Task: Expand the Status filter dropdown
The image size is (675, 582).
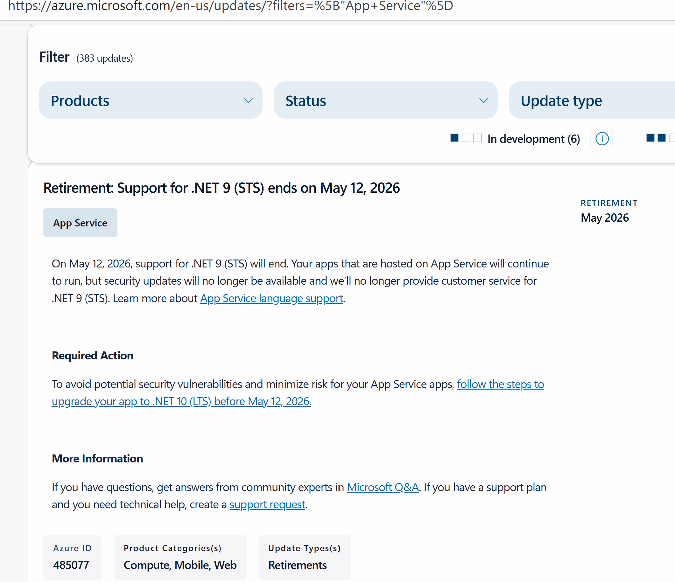Action: (x=385, y=100)
